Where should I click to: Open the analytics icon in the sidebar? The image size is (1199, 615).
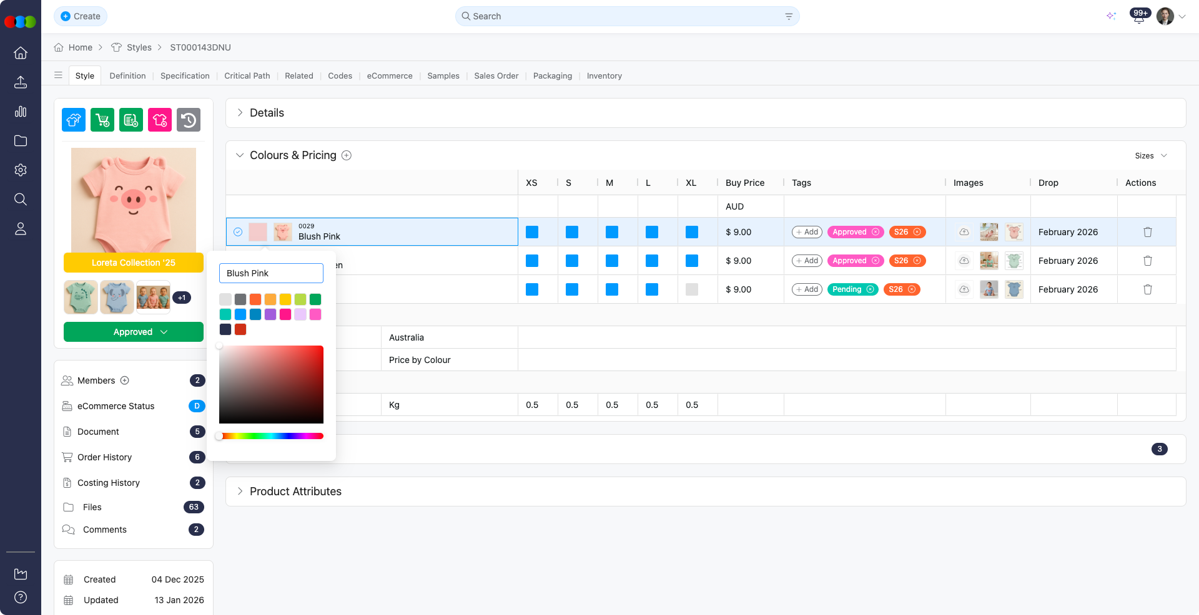pyautogui.click(x=21, y=112)
